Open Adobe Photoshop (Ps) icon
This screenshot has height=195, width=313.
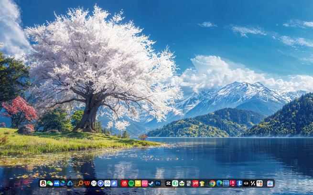click(x=158, y=183)
